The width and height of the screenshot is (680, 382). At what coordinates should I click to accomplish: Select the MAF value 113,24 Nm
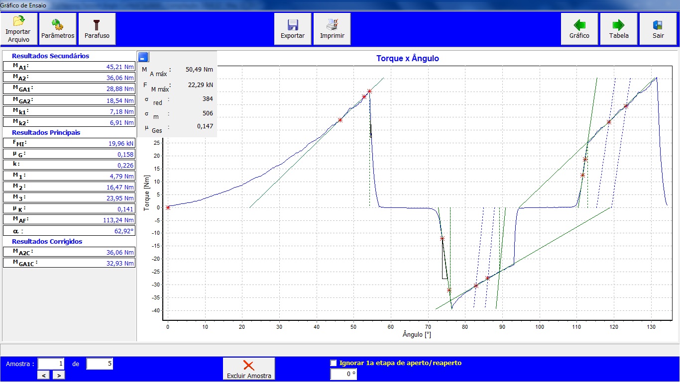pyautogui.click(x=118, y=220)
